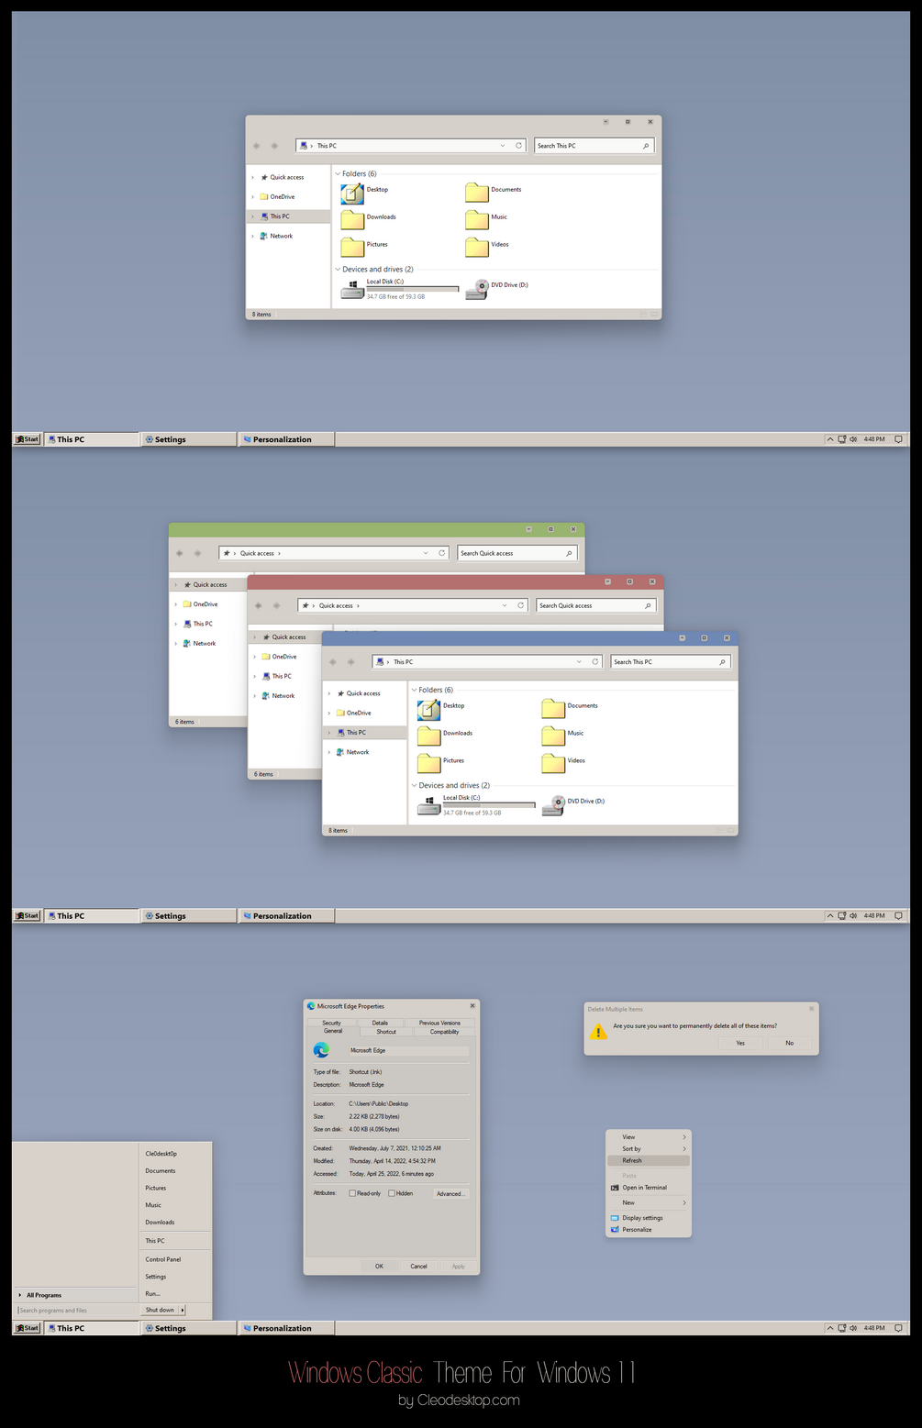Enable Hidden attribute checkbox
Viewport: 922px width, 1428px height.
click(392, 1193)
